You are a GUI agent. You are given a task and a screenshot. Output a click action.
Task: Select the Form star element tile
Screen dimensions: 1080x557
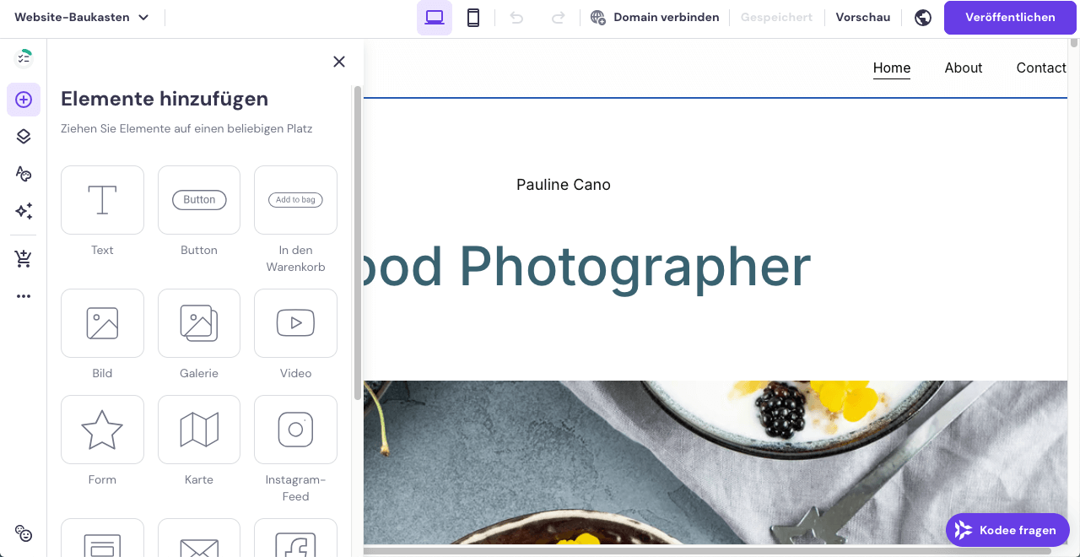102,430
